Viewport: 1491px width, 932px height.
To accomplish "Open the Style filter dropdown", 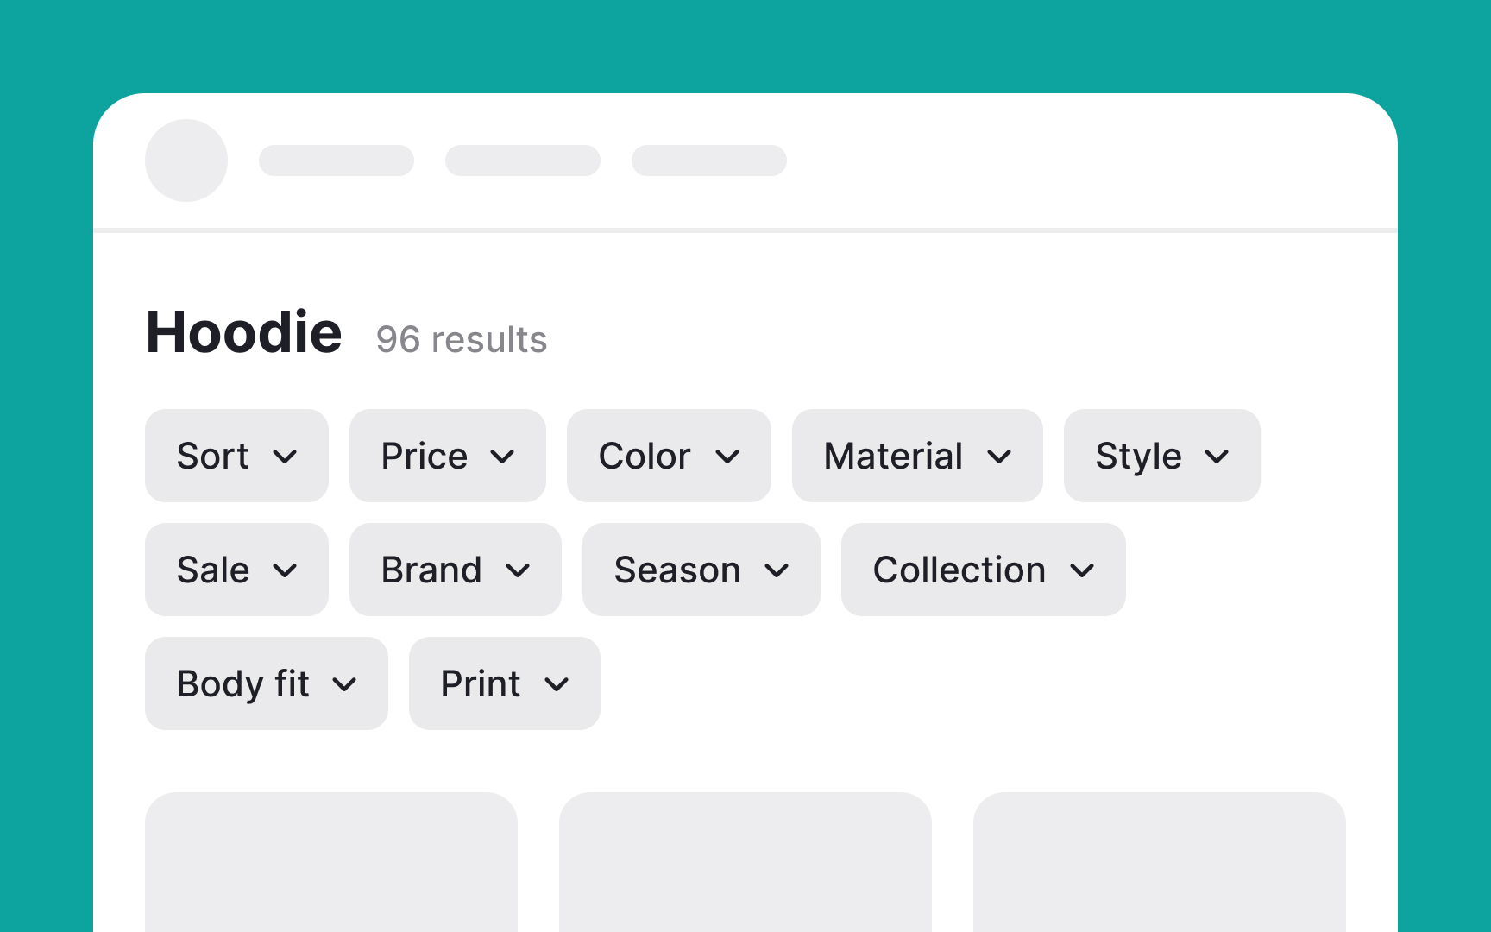I will pyautogui.click(x=1161, y=456).
